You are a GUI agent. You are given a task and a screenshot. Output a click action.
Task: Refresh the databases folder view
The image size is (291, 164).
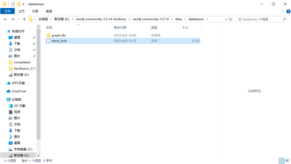tap(231, 19)
